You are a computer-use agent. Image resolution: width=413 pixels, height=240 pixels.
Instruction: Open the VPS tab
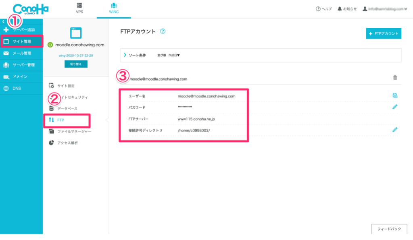[x=79, y=8]
